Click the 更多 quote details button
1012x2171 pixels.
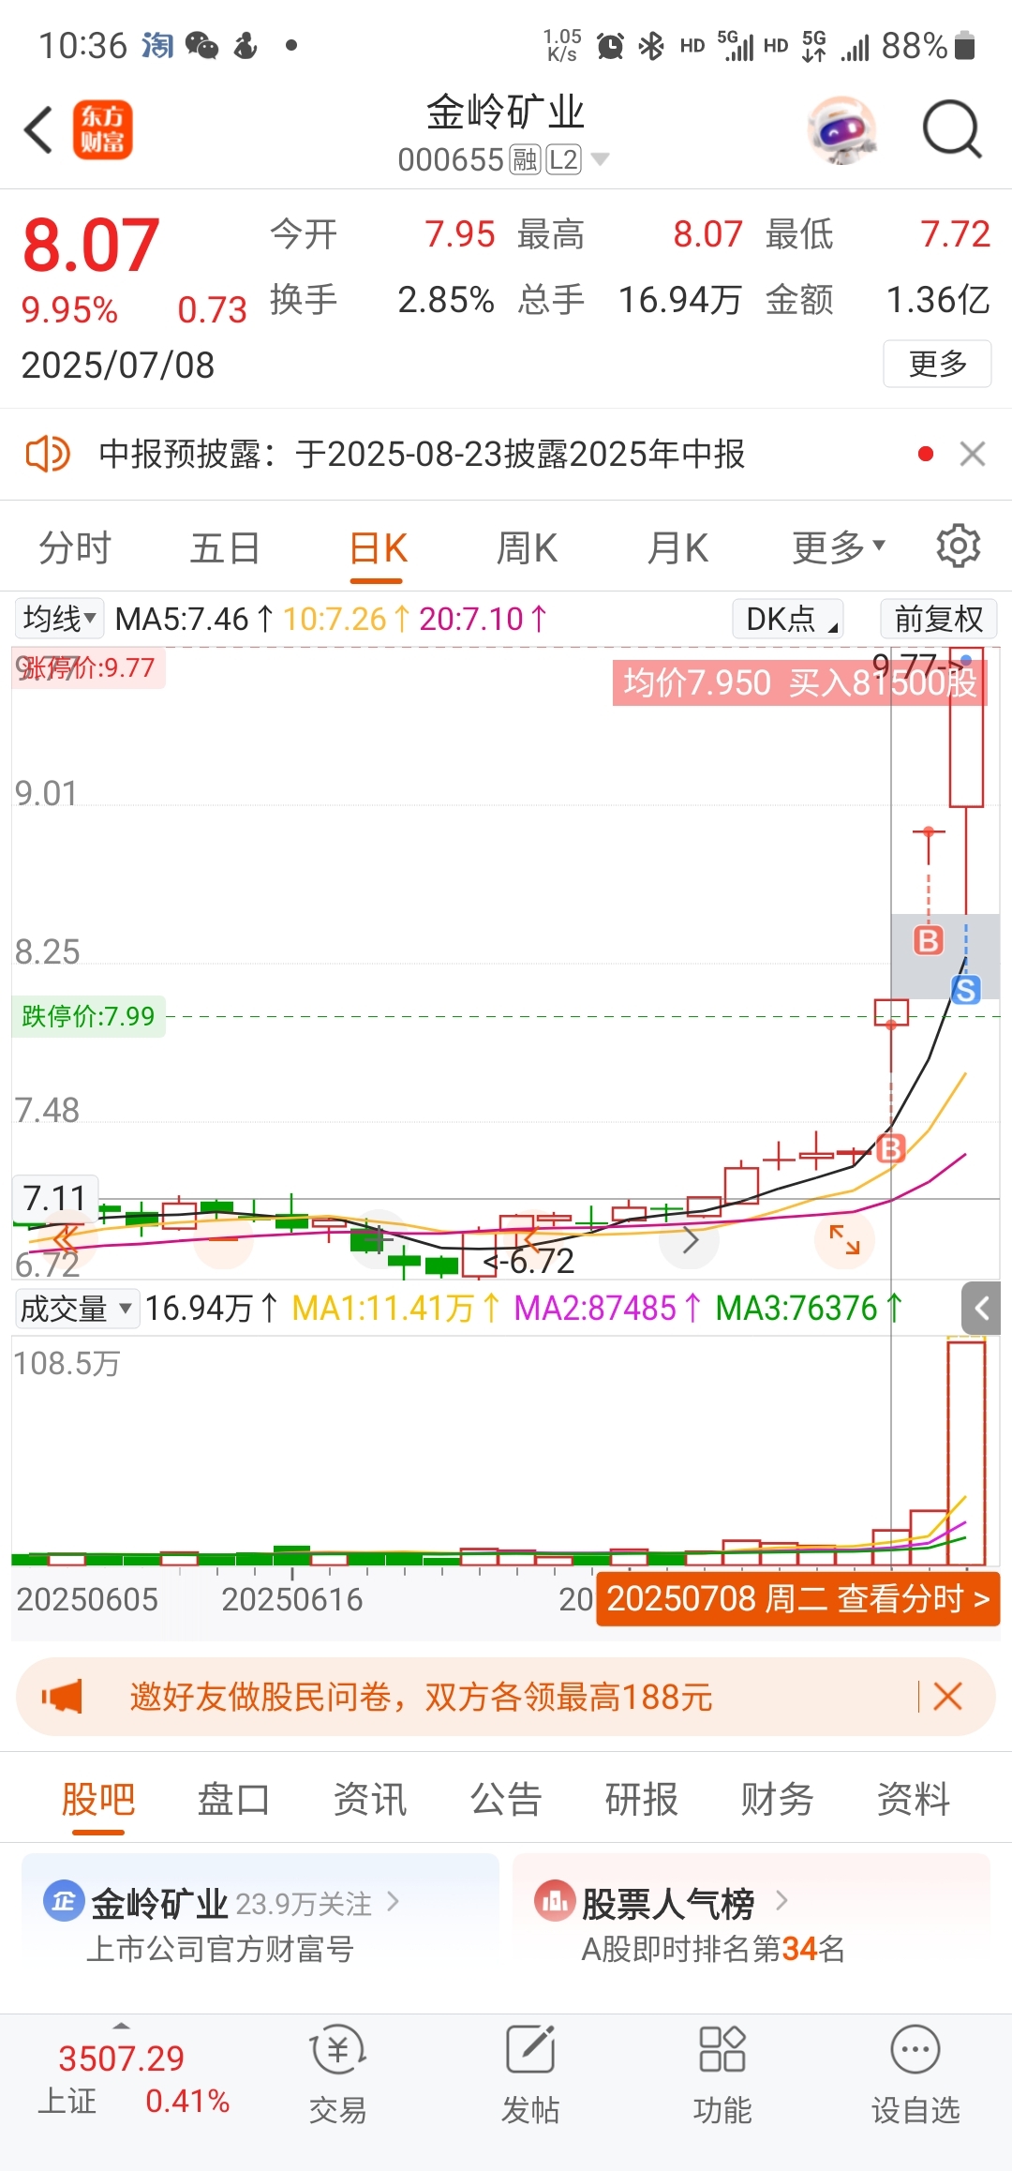[x=937, y=364]
